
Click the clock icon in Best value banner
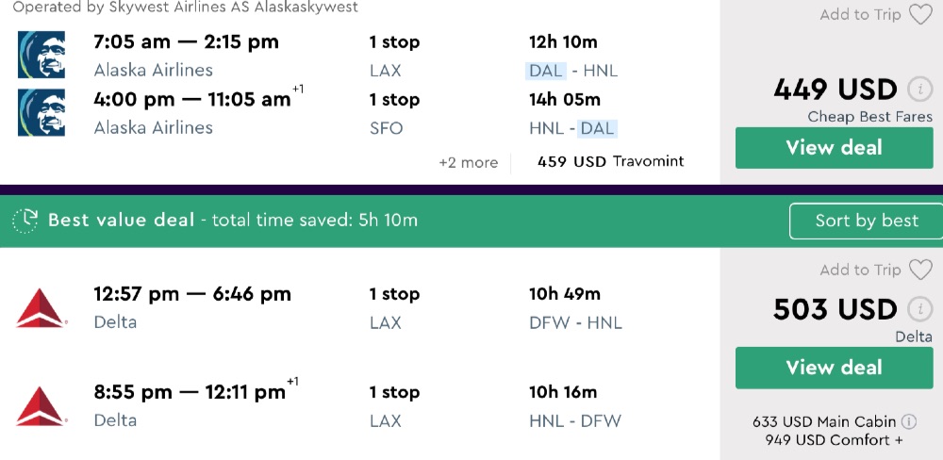pyautogui.click(x=25, y=221)
